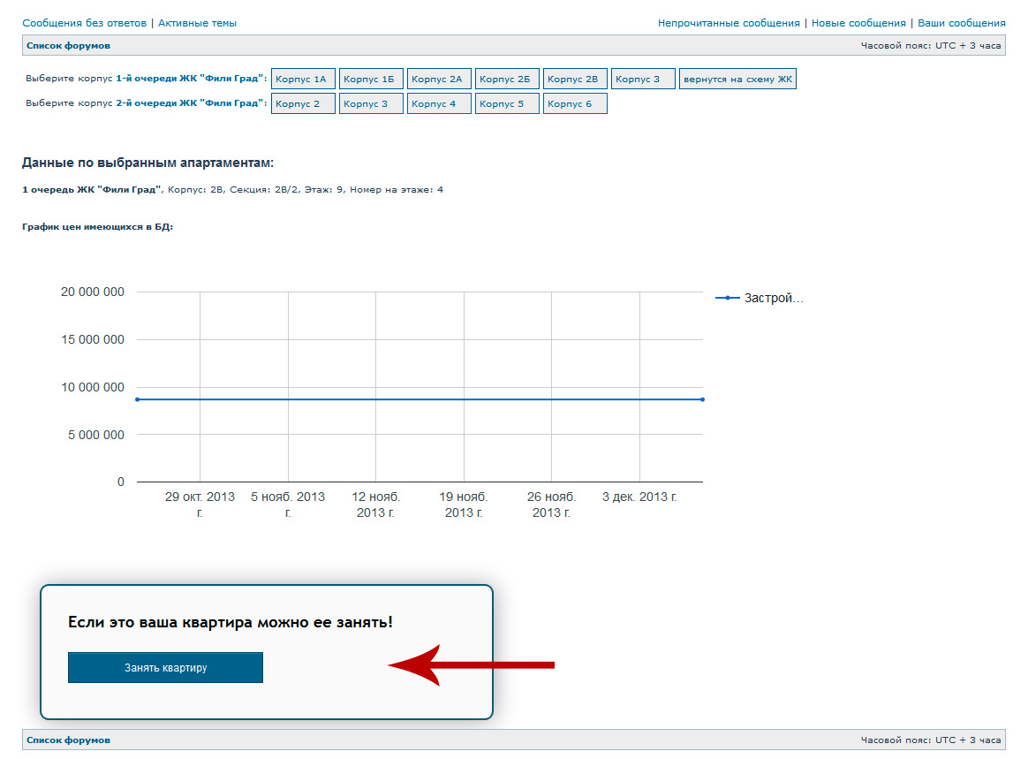
Task: Choose 'Корпус 2А' building button
Action: (x=438, y=80)
